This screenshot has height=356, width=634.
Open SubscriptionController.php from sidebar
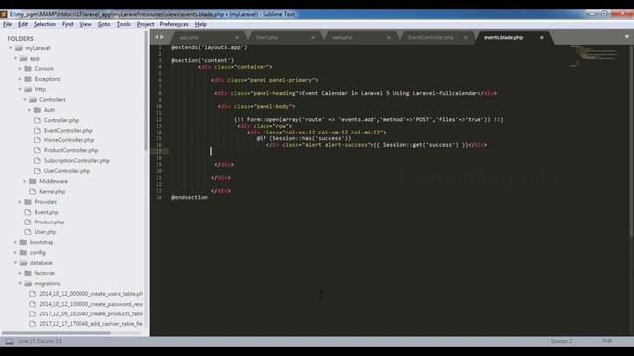[x=76, y=160]
